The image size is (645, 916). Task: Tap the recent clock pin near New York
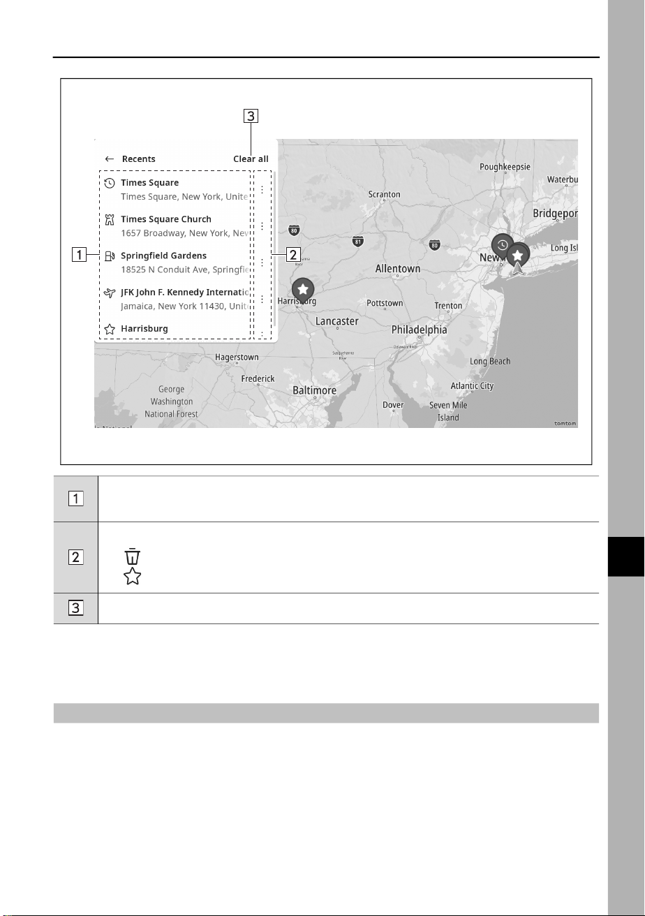tap(502, 246)
